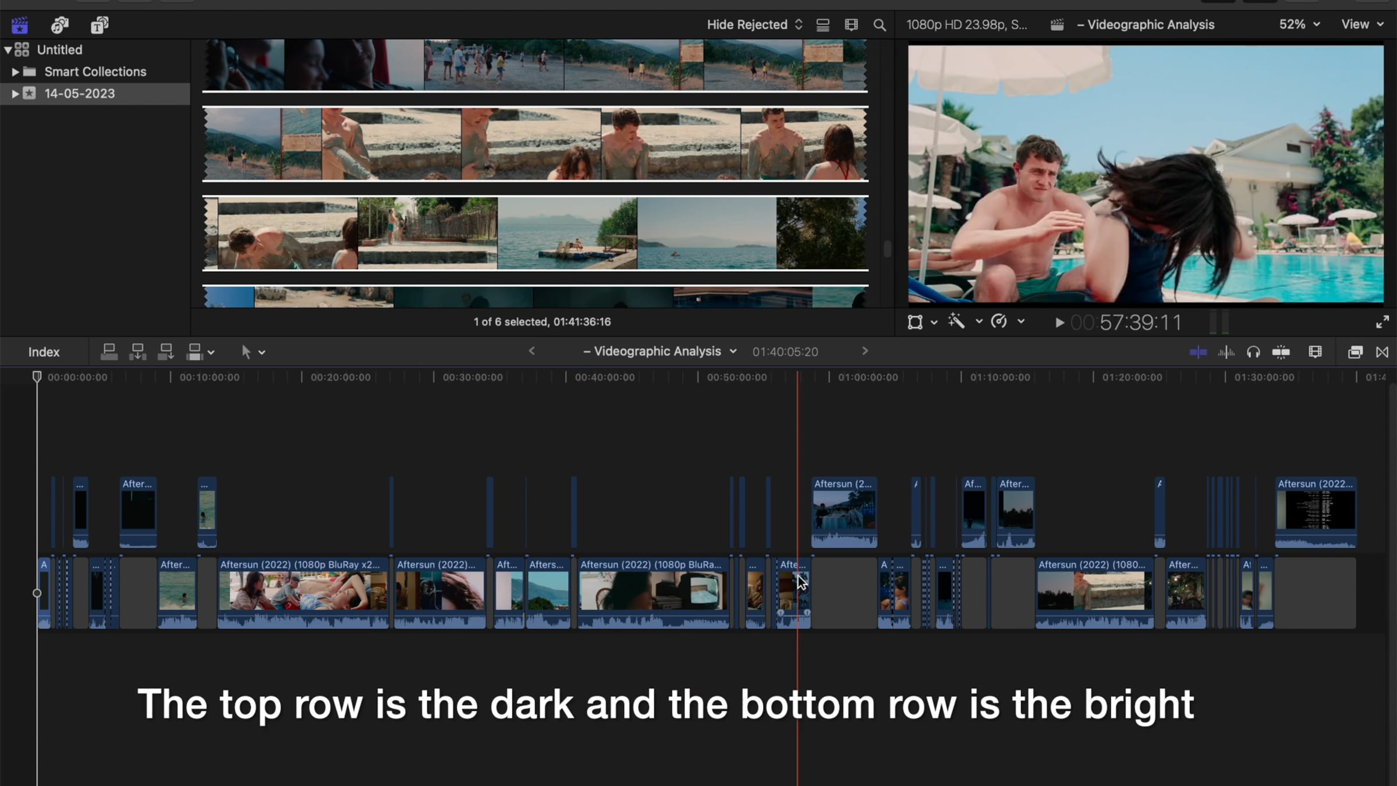Open the timeline Index panel
The width and height of the screenshot is (1397, 786).
(44, 352)
